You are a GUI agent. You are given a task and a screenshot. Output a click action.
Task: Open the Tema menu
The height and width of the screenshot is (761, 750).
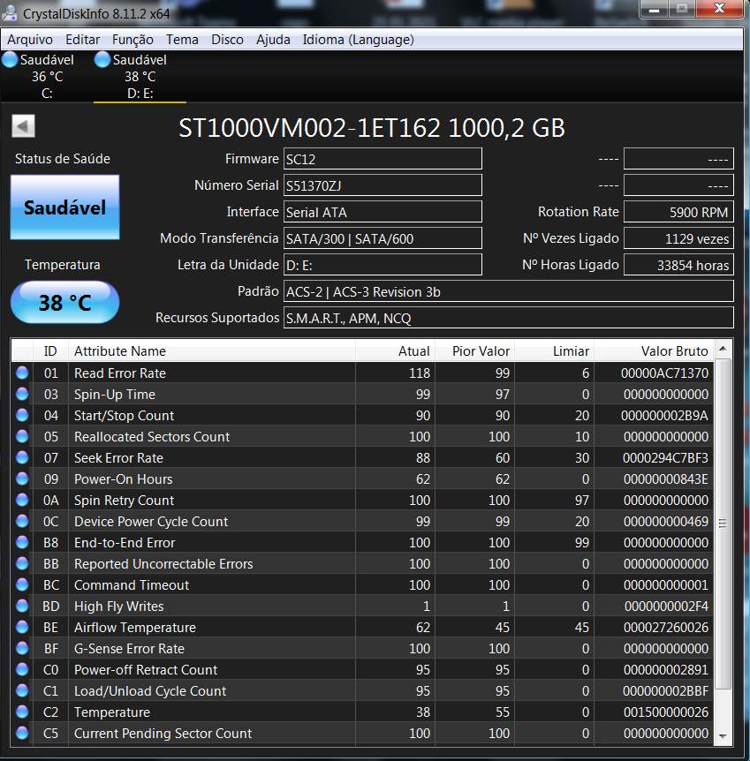point(182,40)
